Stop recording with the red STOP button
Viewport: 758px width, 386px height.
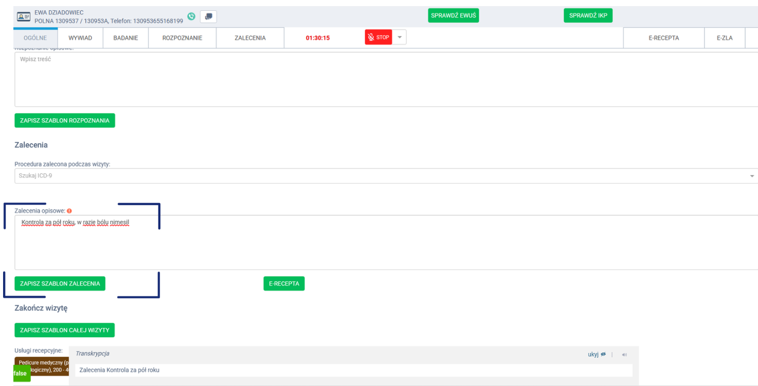[x=378, y=38]
